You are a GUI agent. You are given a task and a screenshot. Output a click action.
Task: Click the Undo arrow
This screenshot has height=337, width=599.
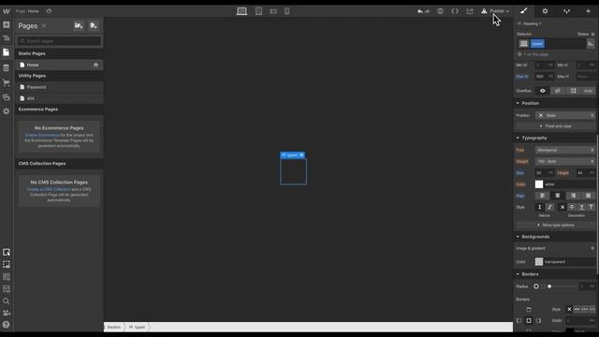[x=420, y=11]
